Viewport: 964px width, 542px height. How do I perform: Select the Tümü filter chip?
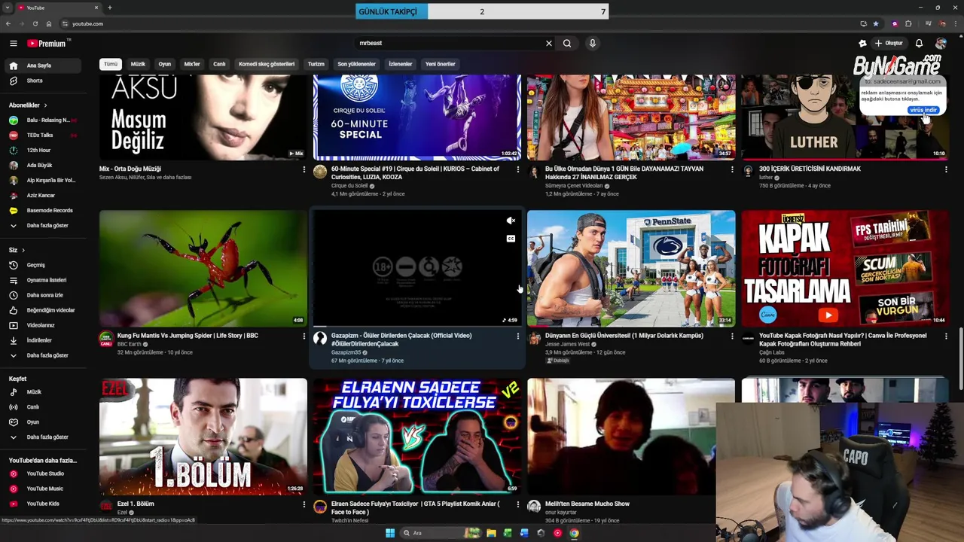[111, 64]
